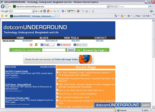Click the browser Back arrow button
This screenshot has height=112, width=155.
[3, 7]
